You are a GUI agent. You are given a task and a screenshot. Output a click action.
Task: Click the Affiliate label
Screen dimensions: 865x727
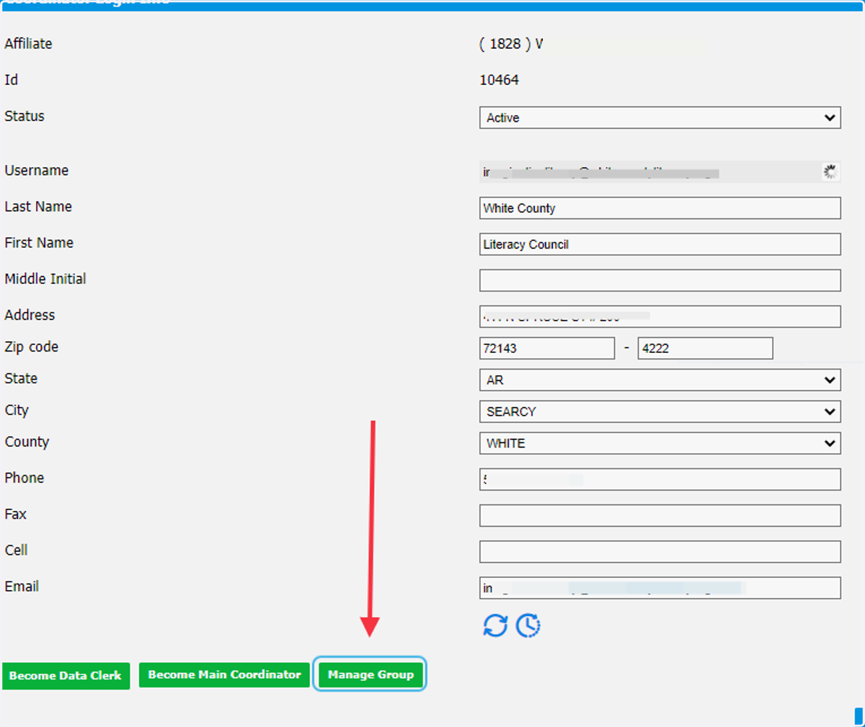click(x=28, y=43)
